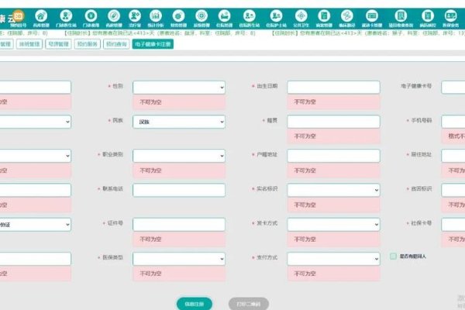Click into the 户籍地址 address field
This screenshot has height=310, width=465.
pos(333,156)
